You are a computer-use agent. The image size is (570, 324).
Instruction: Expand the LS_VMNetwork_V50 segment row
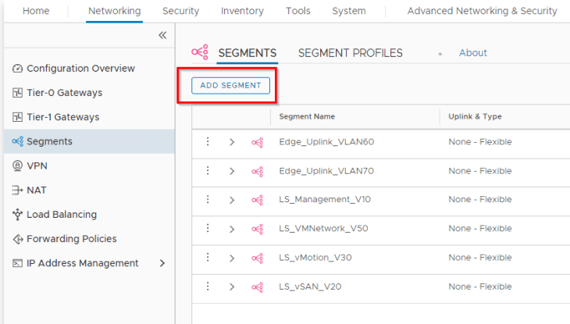point(232,229)
